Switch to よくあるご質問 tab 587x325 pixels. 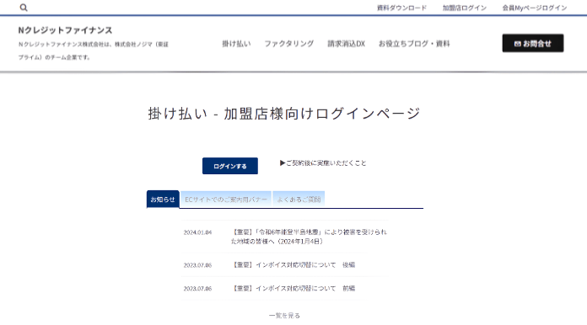[x=299, y=200]
